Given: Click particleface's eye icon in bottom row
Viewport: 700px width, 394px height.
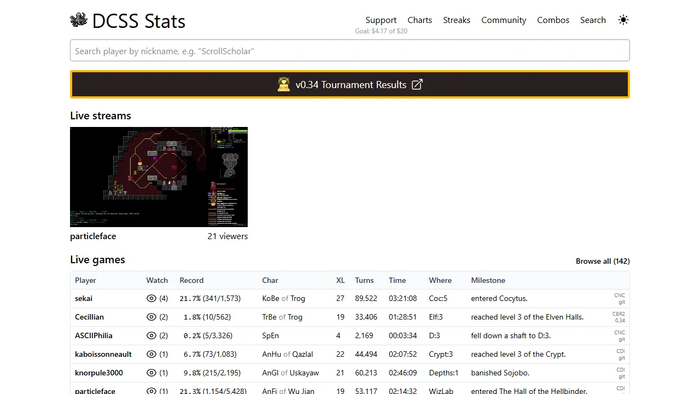Looking at the screenshot, I should coord(150,391).
